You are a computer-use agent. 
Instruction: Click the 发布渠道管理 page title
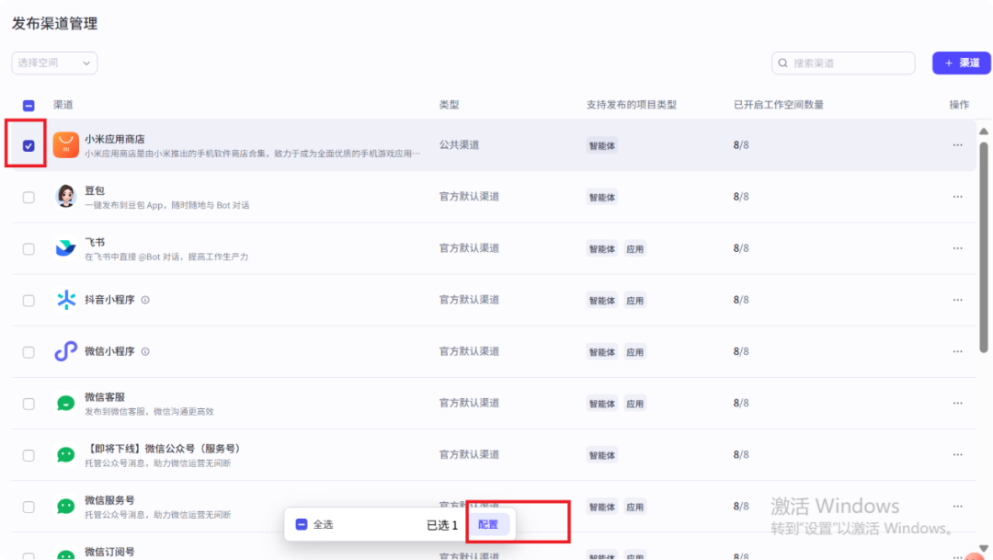click(x=54, y=24)
